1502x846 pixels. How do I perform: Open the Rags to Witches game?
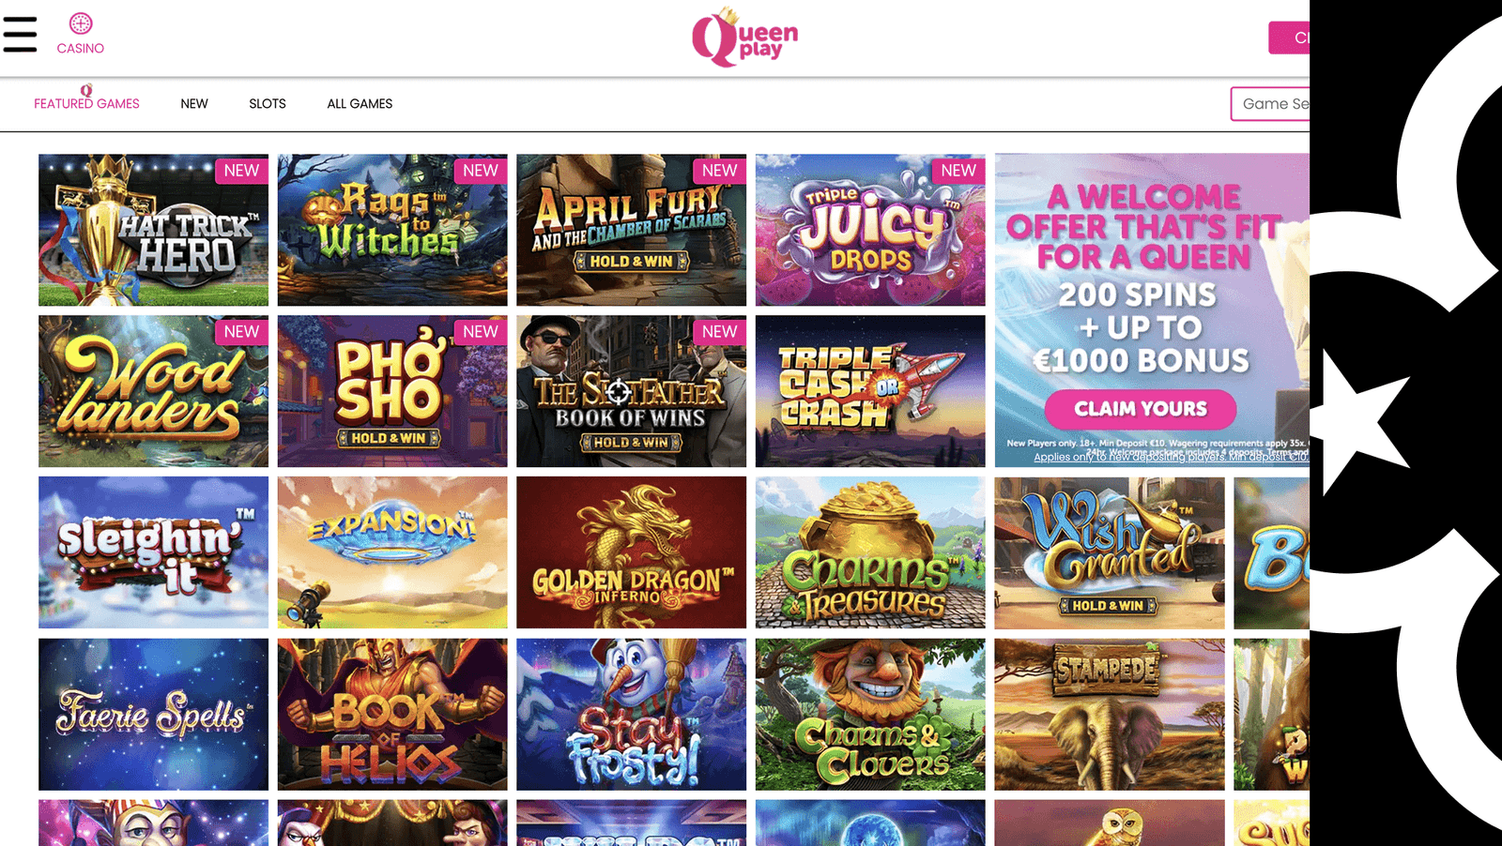click(x=392, y=230)
